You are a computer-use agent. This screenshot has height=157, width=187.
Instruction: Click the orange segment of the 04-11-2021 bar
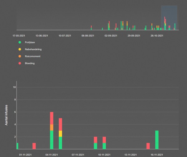tap(51, 127)
